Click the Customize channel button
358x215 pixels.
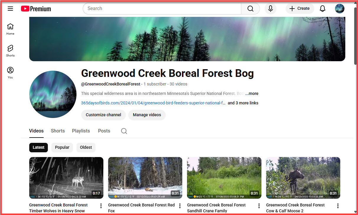pyautogui.click(x=103, y=115)
